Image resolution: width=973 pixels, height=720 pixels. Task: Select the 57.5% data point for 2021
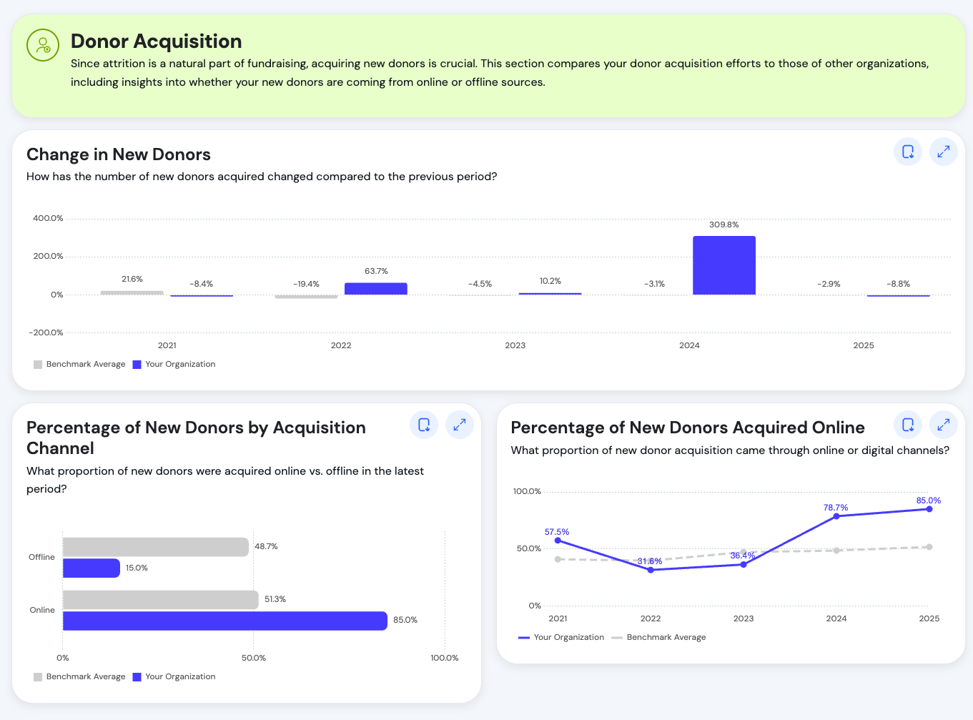click(558, 541)
